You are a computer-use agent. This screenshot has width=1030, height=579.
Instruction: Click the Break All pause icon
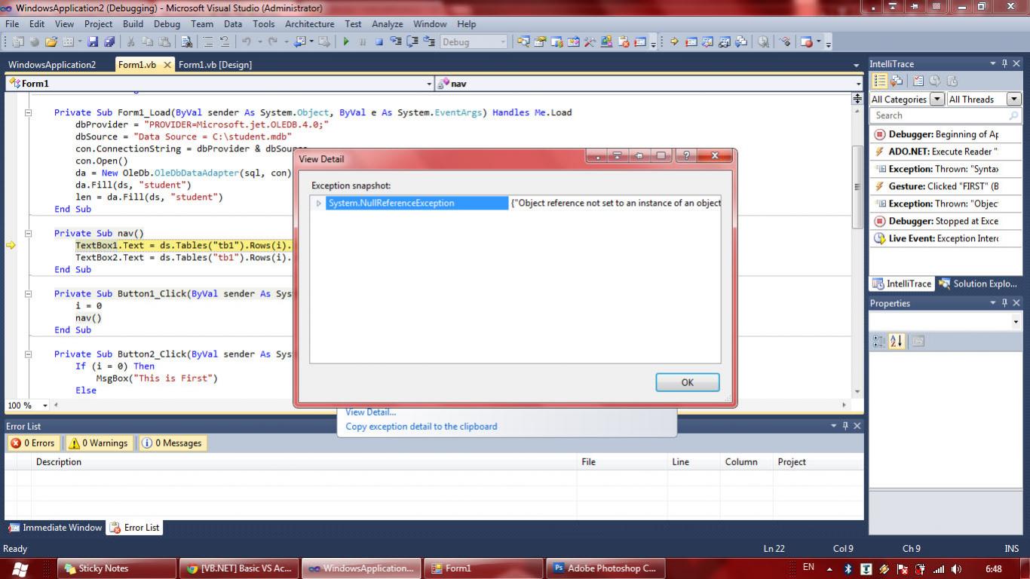363,42
